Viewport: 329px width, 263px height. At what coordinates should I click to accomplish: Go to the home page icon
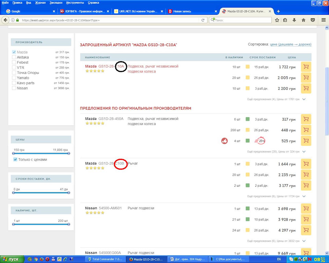tap(303, 20)
